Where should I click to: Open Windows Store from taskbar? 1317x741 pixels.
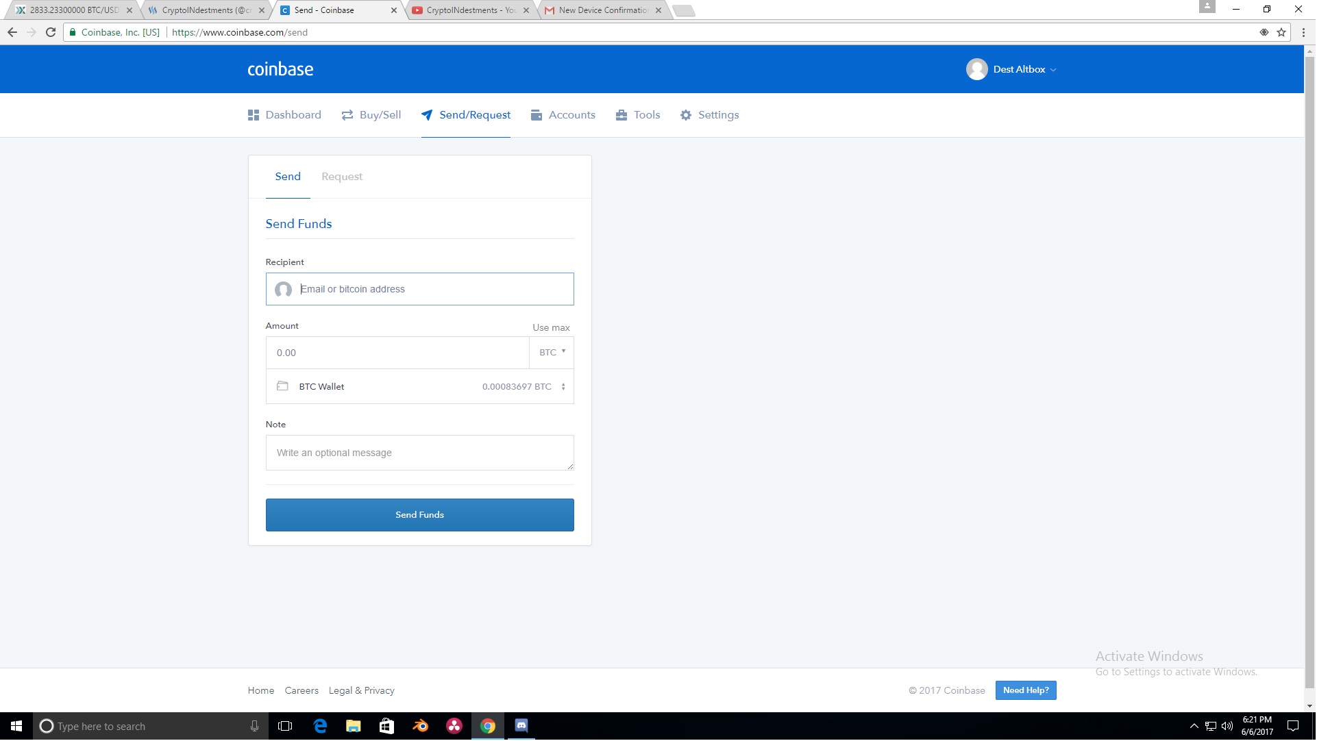coord(386,726)
